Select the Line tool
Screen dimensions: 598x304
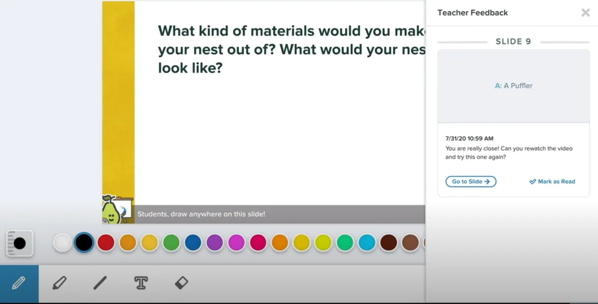(x=100, y=284)
